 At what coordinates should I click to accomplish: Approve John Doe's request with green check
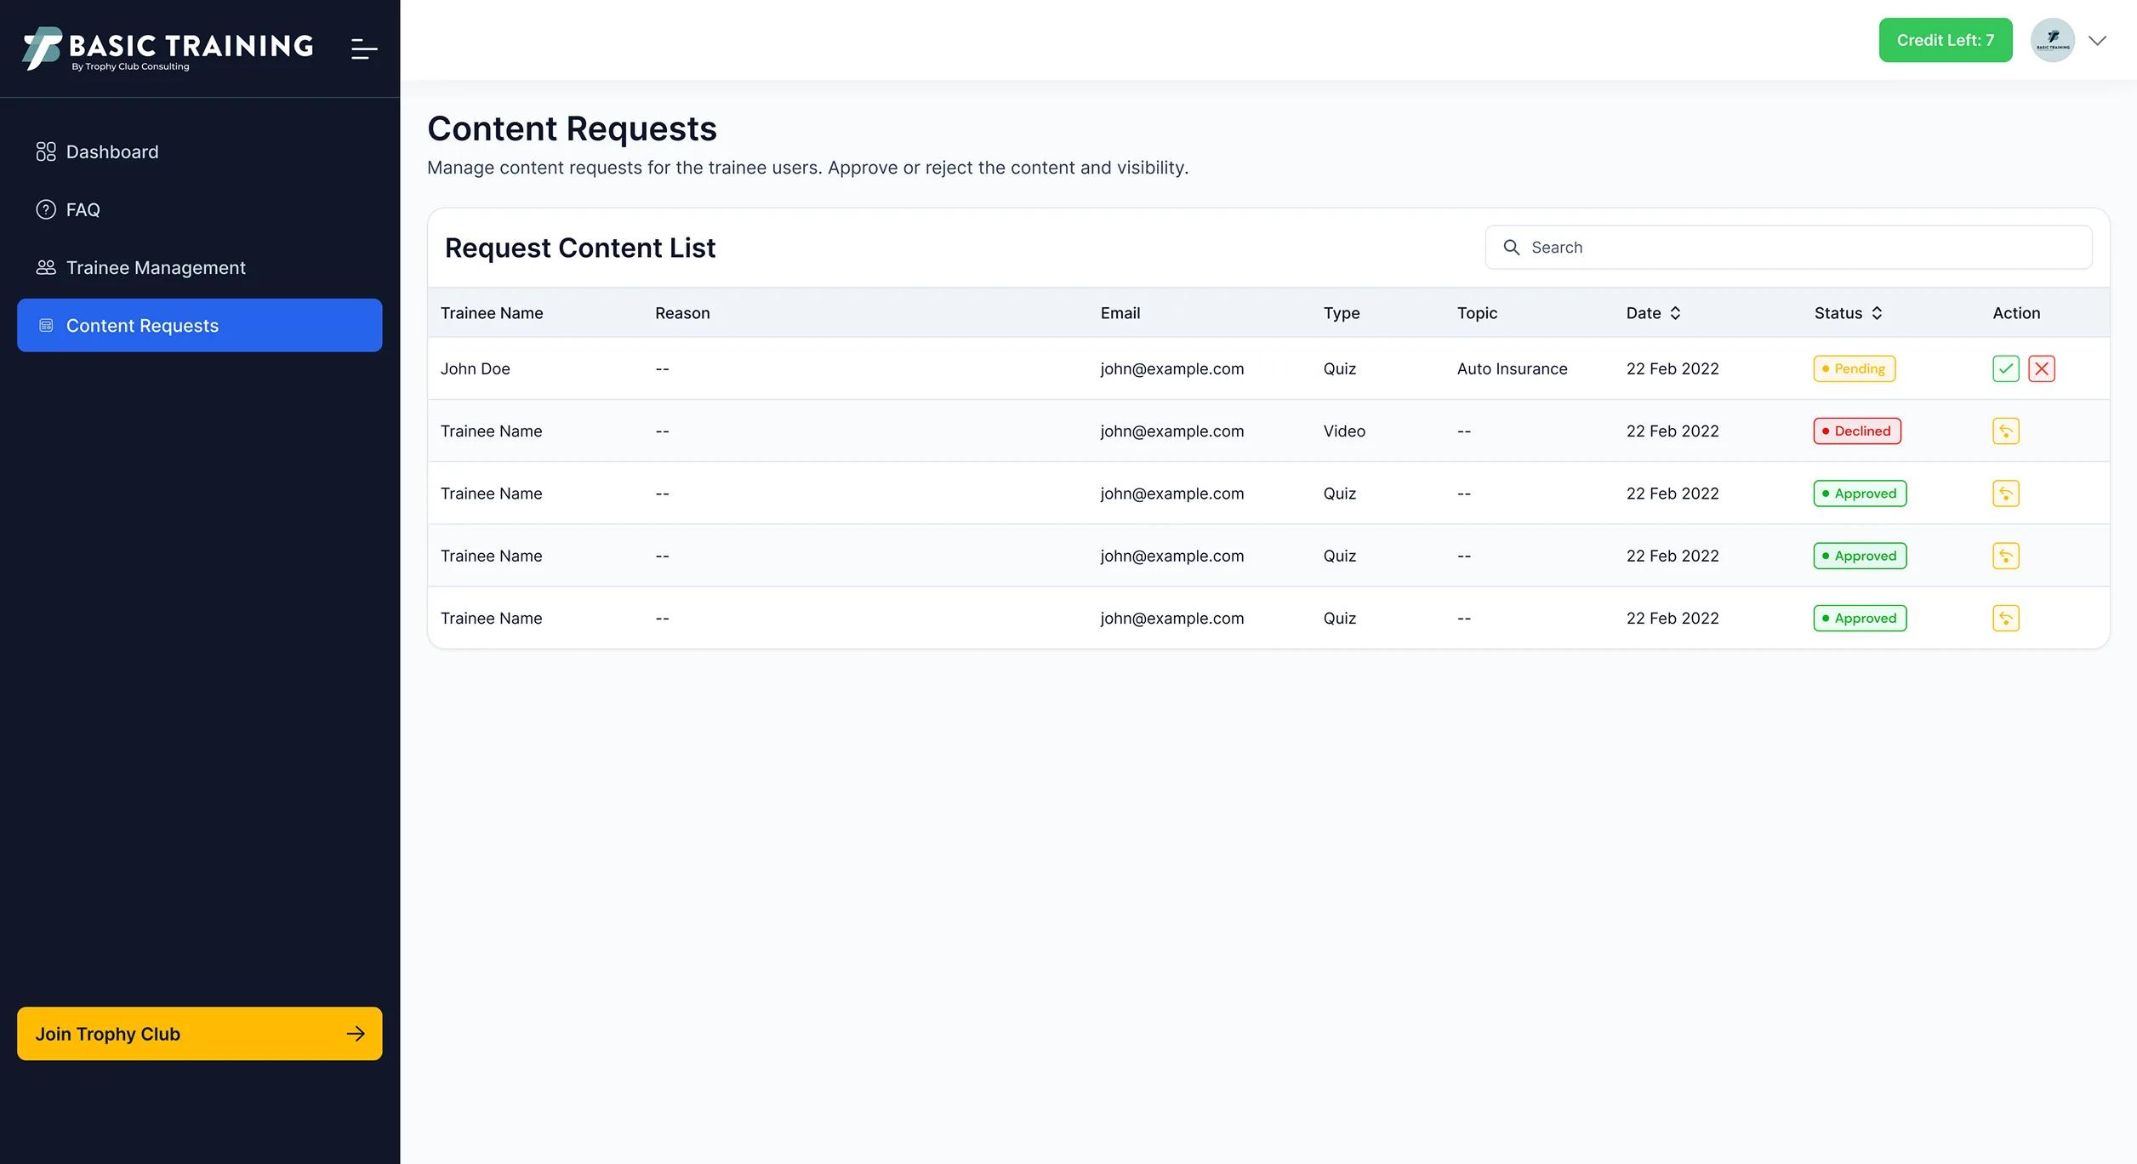pos(2006,368)
